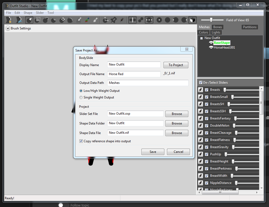Toggle the perspective cube icon
This screenshot has width=269, height=207.
(x=192, y=20)
